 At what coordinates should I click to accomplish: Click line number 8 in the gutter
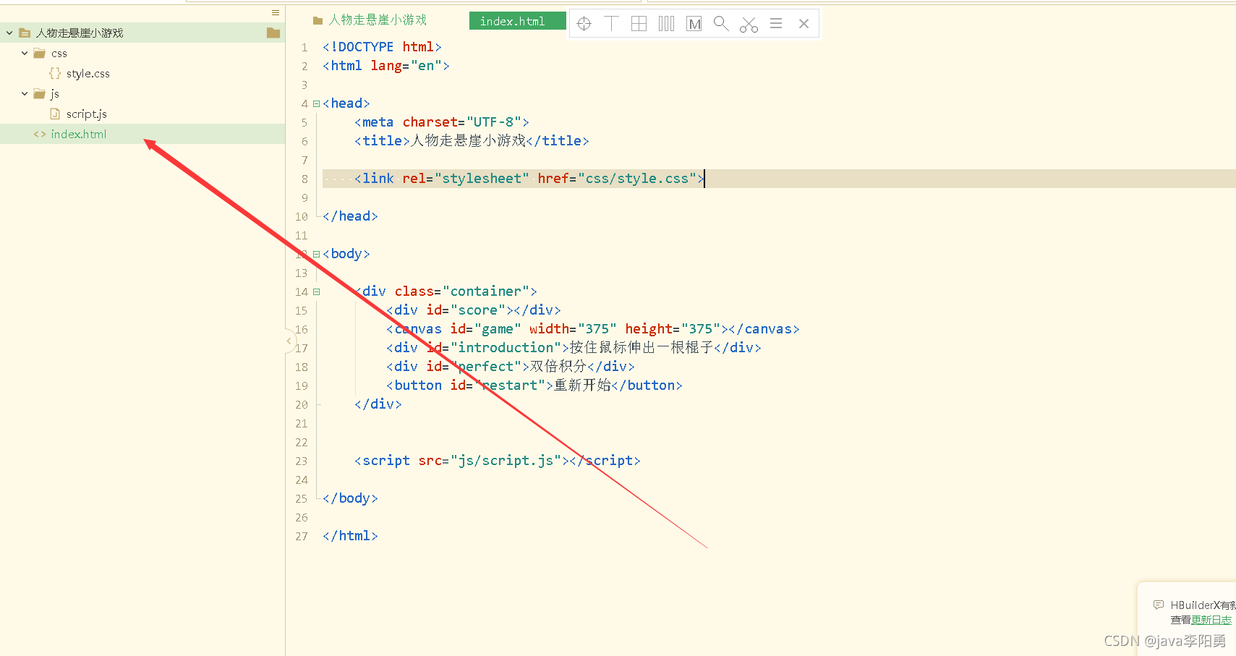click(x=304, y=179)
